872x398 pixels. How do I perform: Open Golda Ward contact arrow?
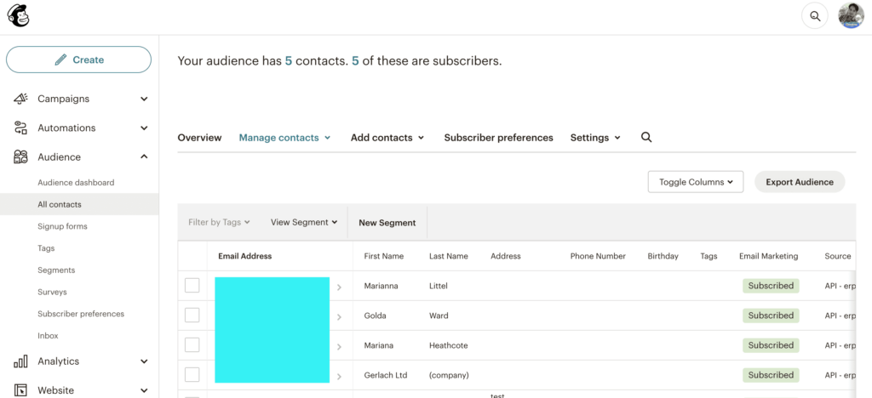click(339, 317)
